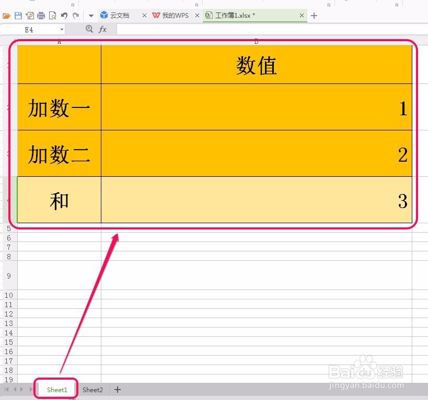Viewport: 428px width, 400px height.
Task: Add a new worksheet with the plus button
Action: (117, 390)
